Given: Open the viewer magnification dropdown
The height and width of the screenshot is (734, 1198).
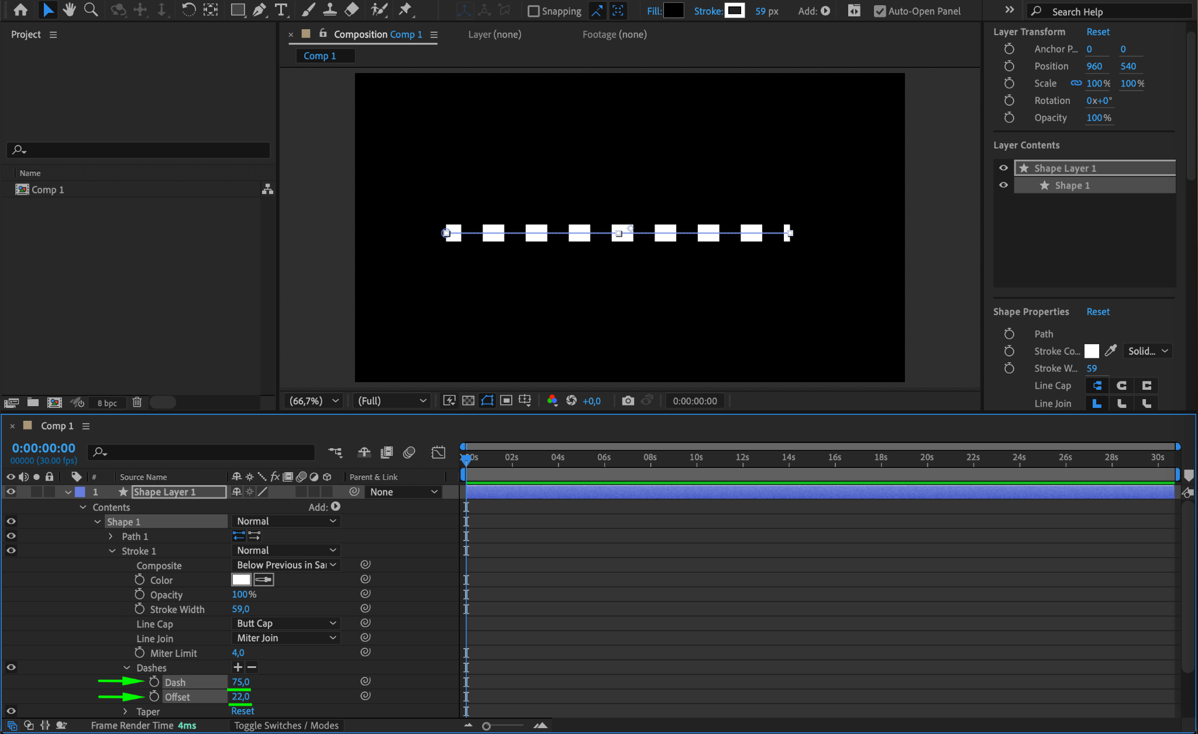Looking at the screenshot, I should pyautogui.click(x=314, y=400).
